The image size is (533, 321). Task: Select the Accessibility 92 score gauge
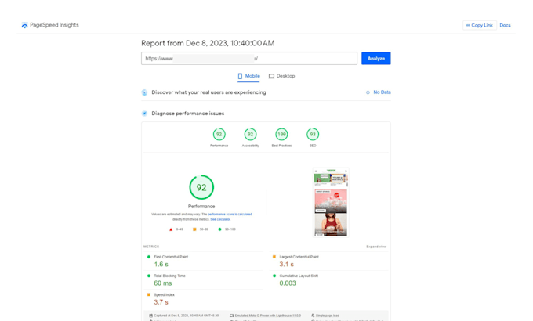[x=250, y=135]
